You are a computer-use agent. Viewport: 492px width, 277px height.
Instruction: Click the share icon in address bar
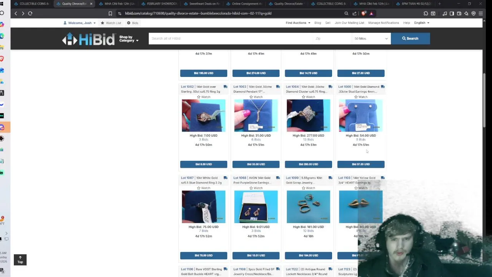click(354, 13)
